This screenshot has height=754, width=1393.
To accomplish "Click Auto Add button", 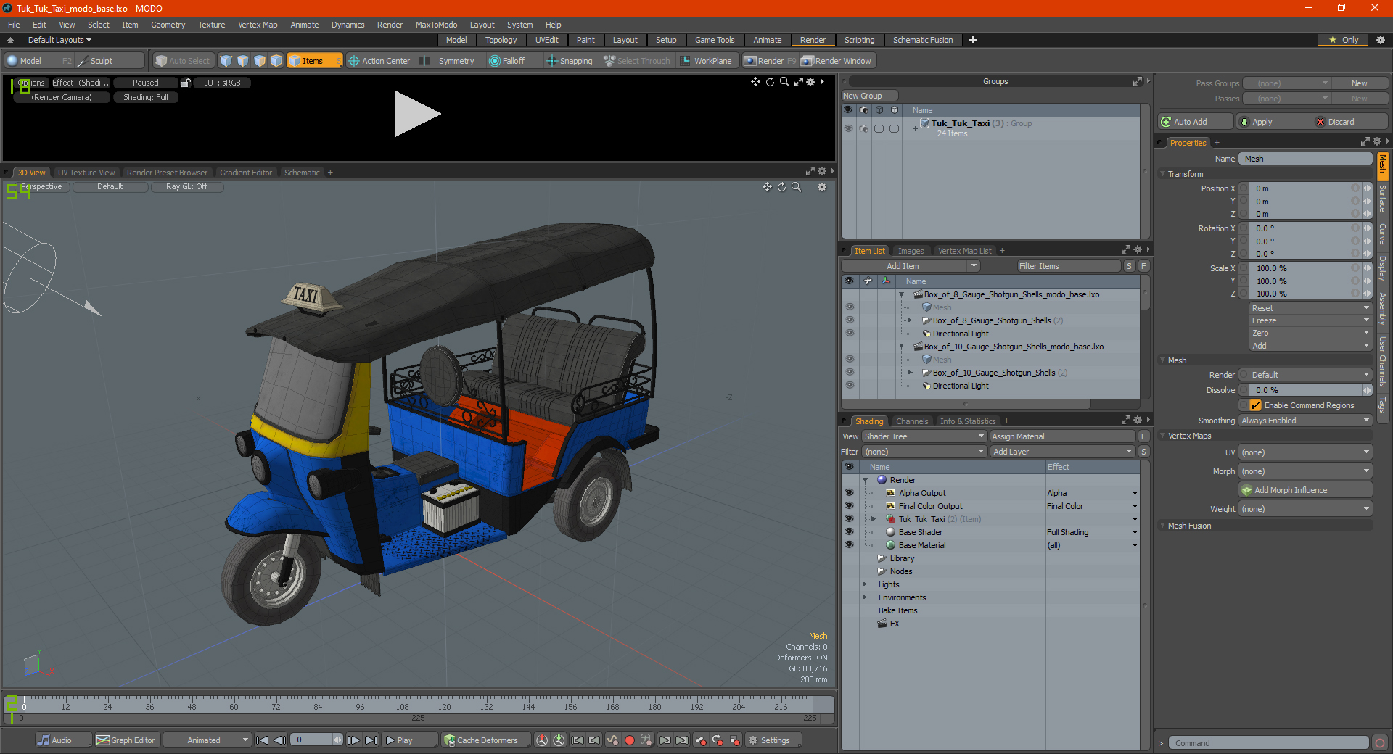I will [1196, 122].
